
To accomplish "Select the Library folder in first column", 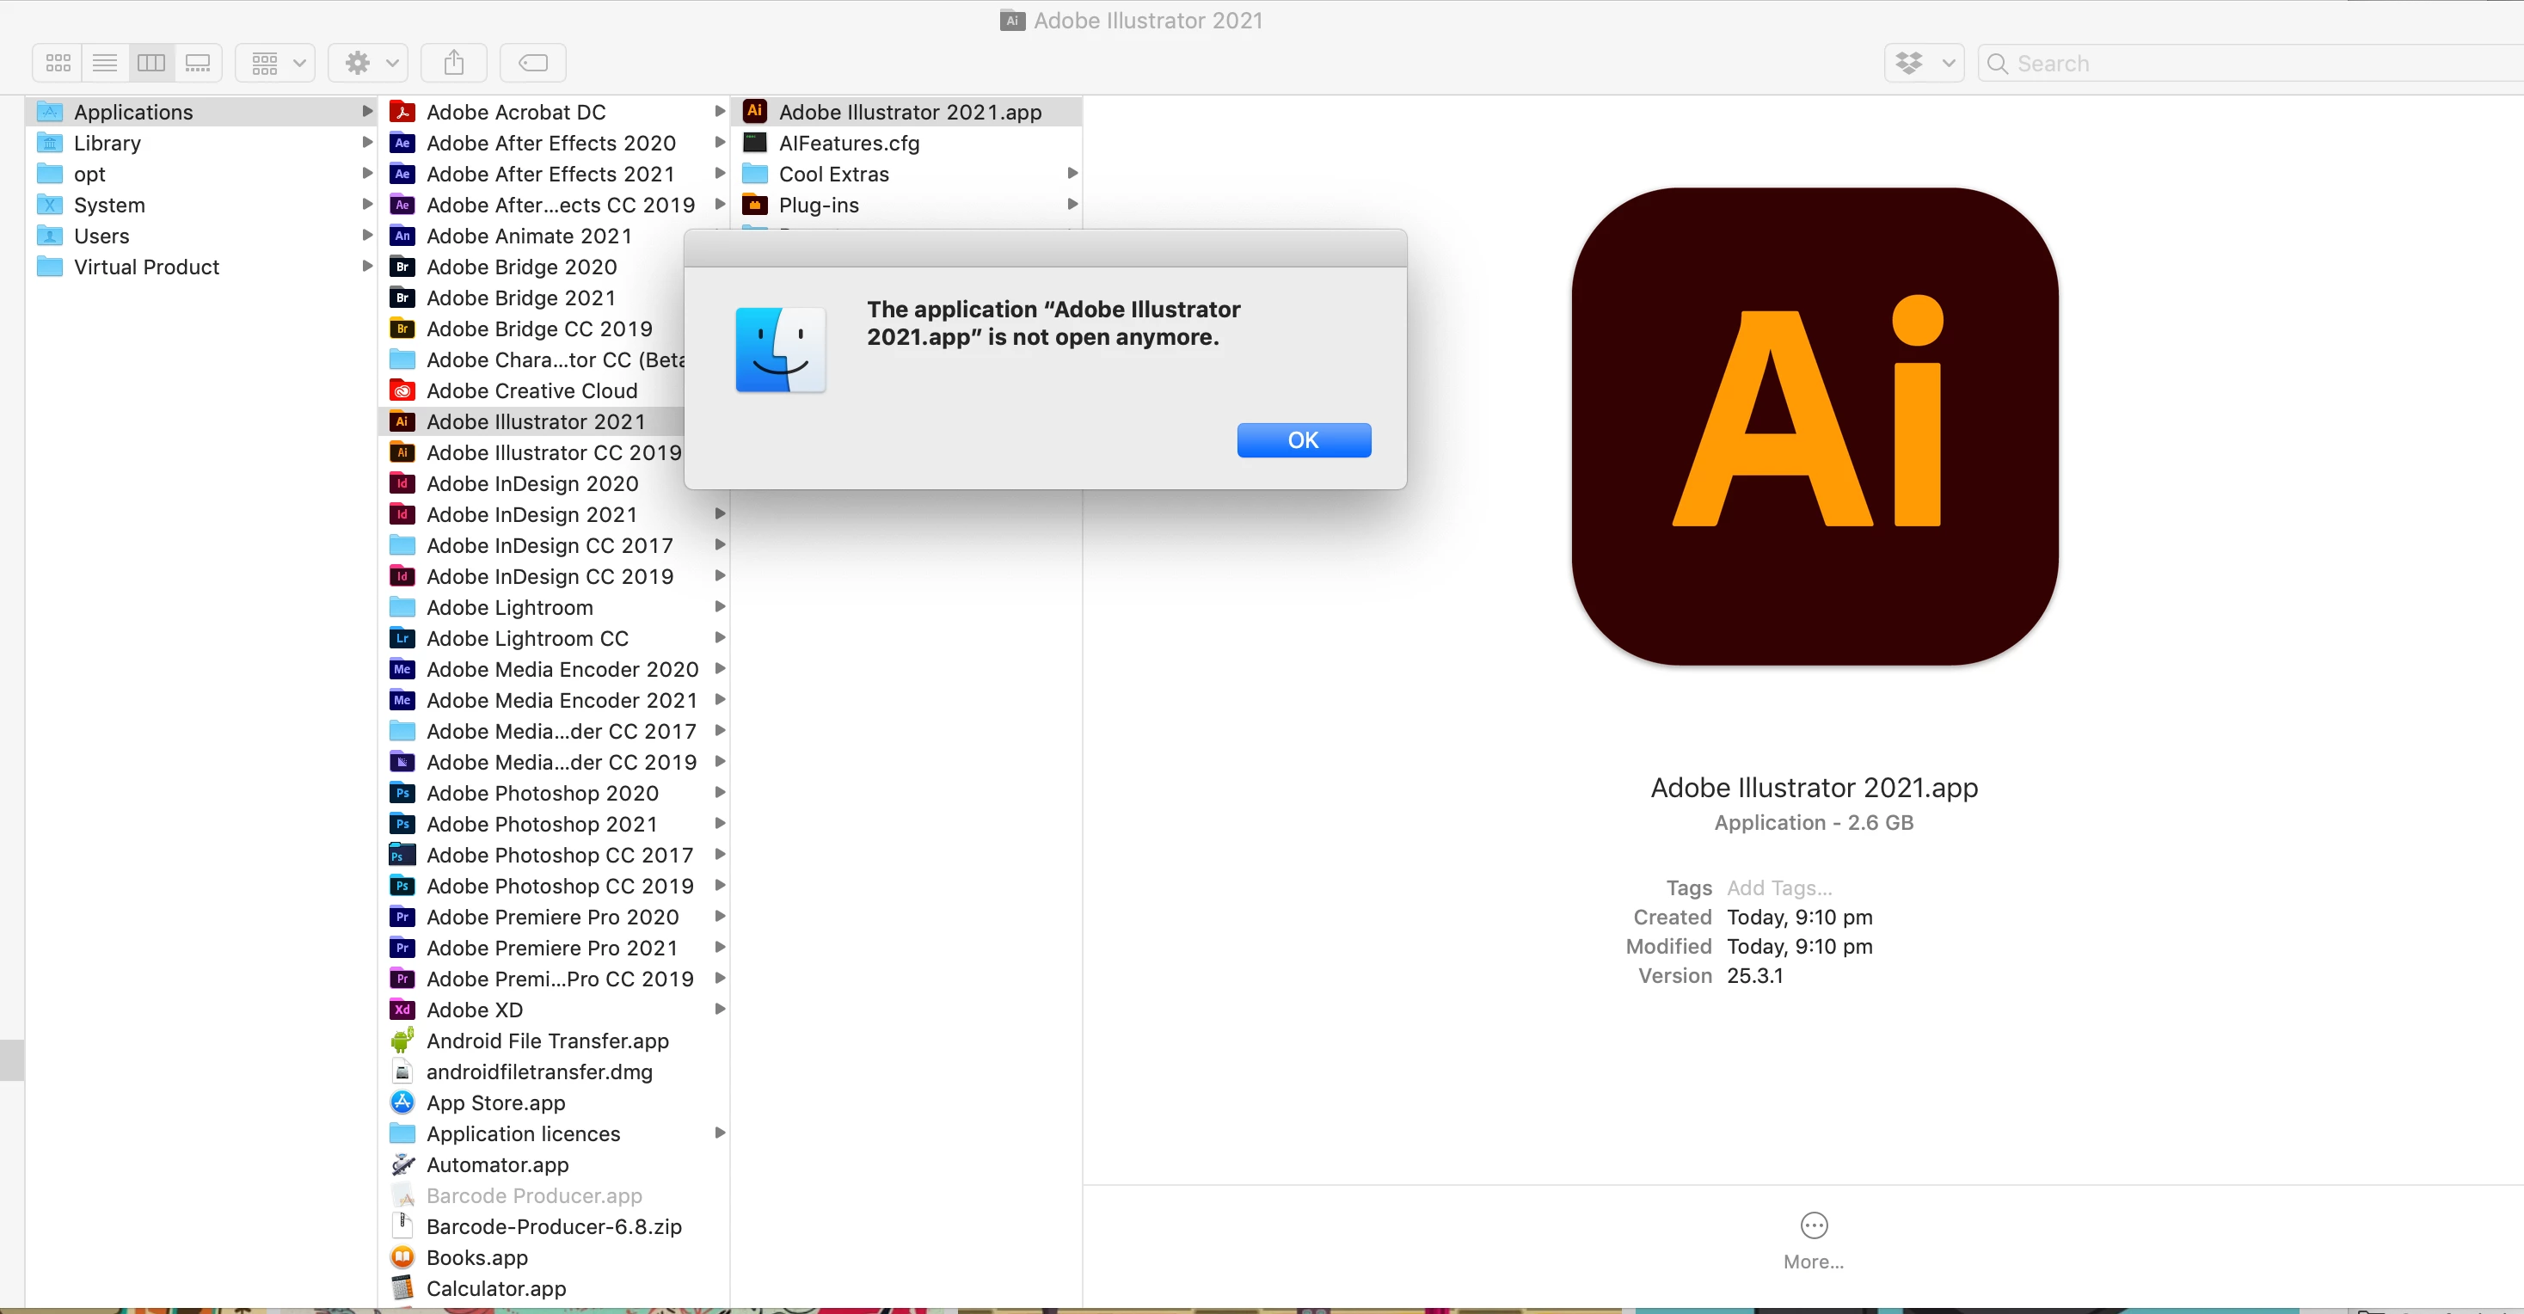I will point(107,143).
